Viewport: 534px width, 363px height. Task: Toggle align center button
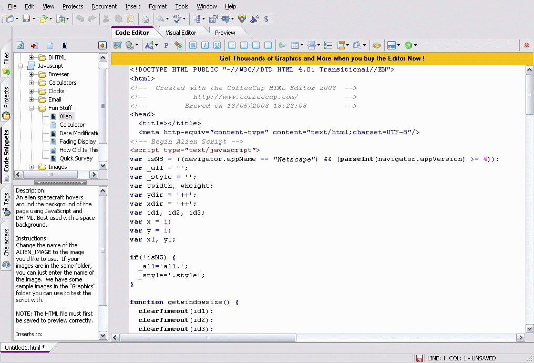point(244,45)
